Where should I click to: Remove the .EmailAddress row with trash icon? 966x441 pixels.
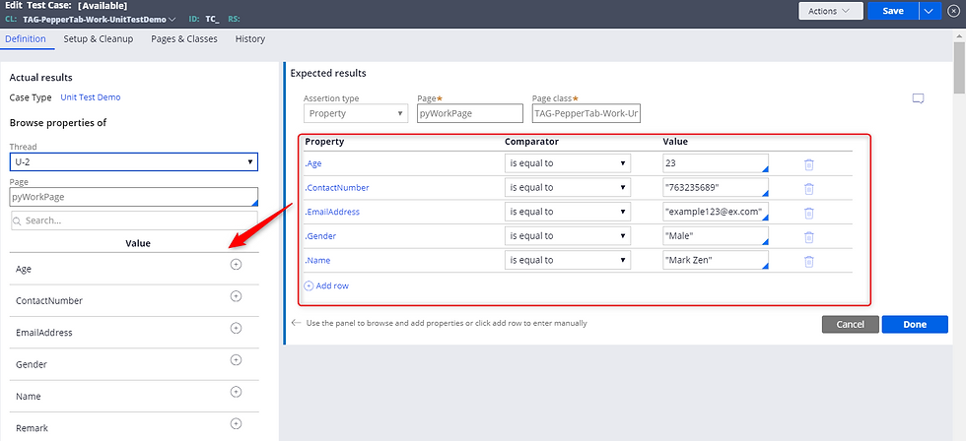pos(809,213)
